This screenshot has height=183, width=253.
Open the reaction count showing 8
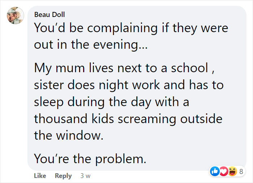coord(241,171)
